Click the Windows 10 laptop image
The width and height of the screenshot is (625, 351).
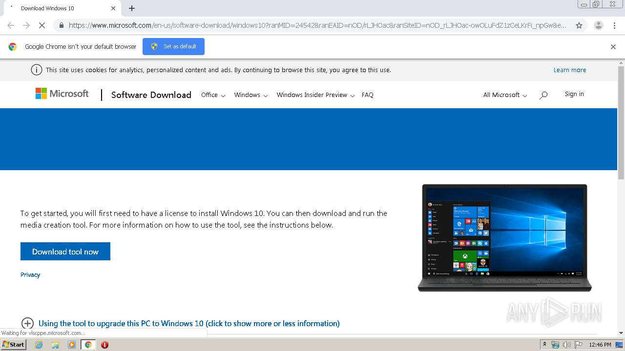coord(504,238)
